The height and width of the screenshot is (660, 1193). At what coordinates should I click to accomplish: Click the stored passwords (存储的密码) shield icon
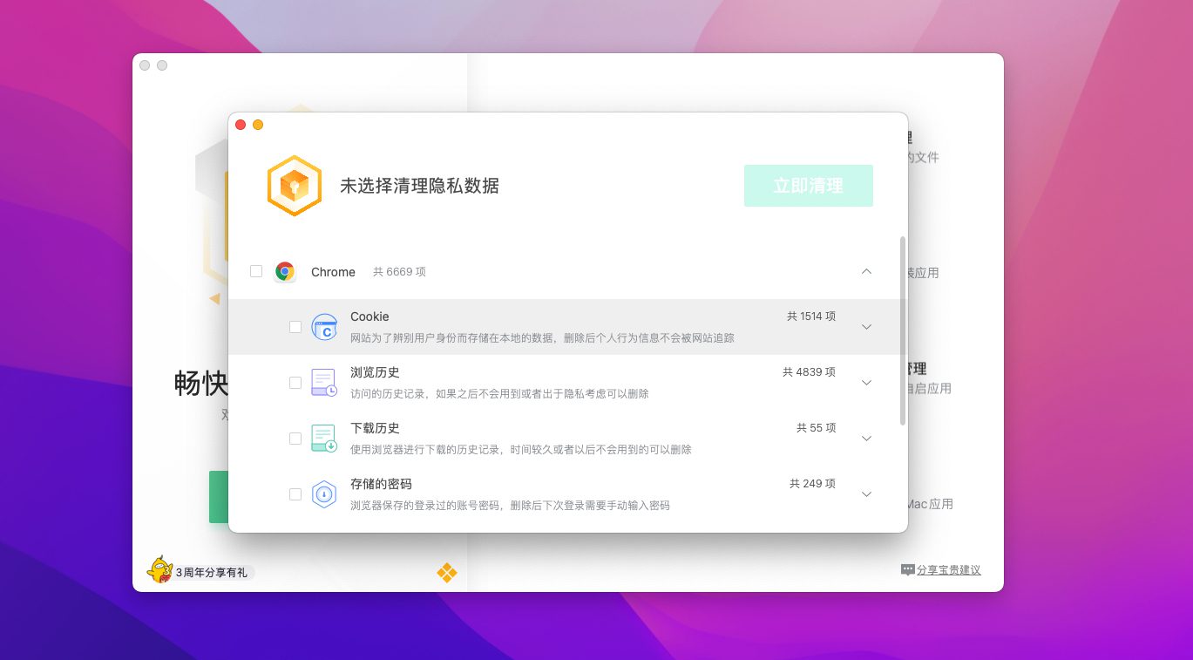tap(324, 494)
